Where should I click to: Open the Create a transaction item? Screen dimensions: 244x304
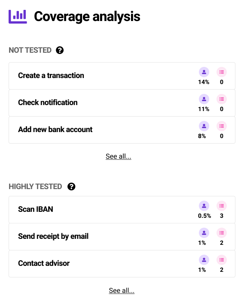(122, 76)
